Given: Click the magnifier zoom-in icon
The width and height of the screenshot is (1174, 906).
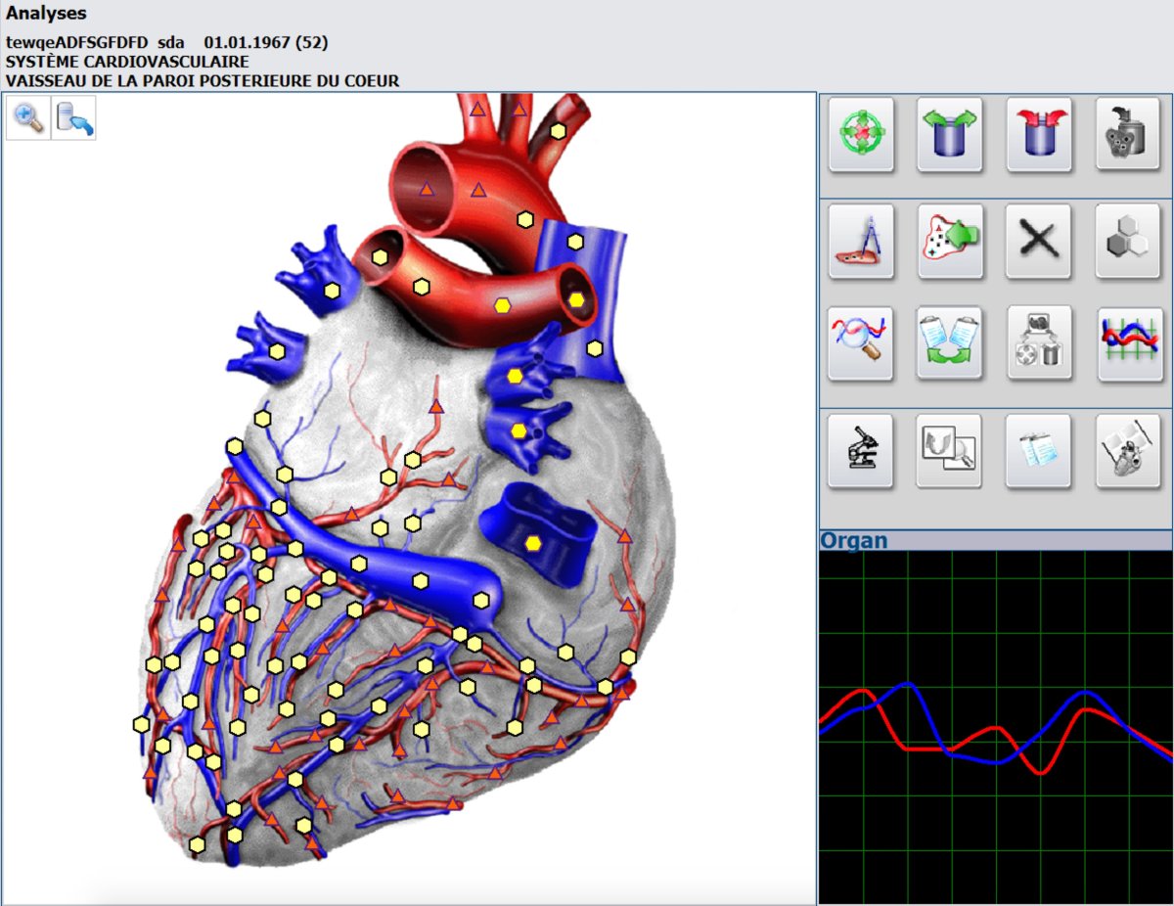Looking at the screenshot, I should pos(28,118).
